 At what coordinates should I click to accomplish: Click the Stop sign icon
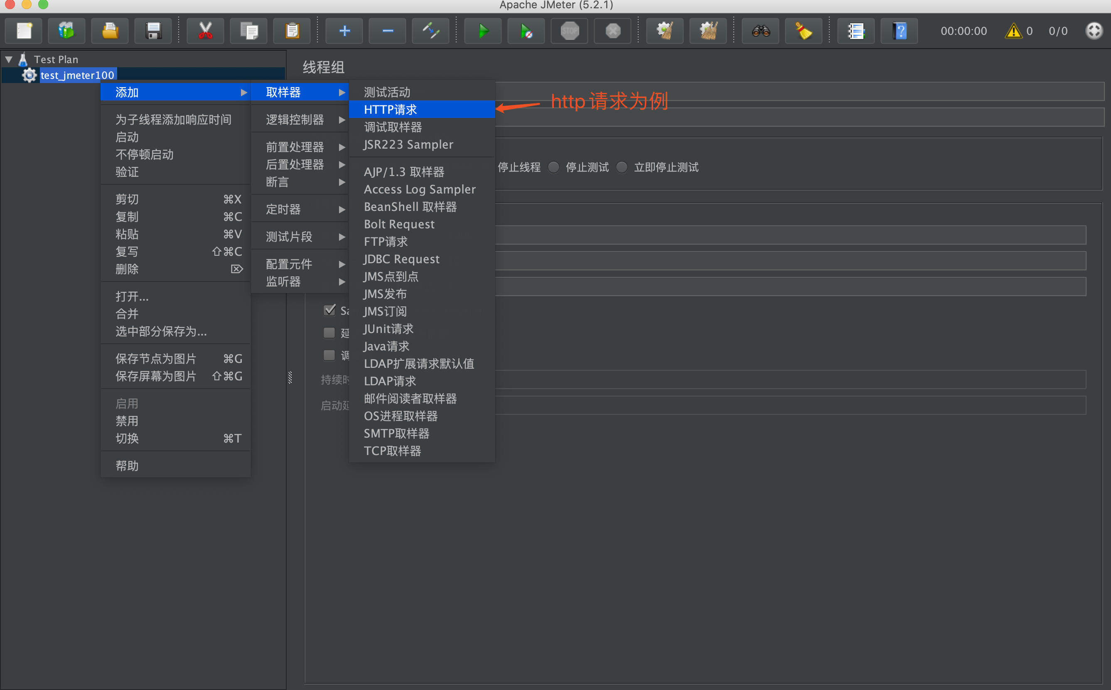pyautogui.click(x=570, y=31)
